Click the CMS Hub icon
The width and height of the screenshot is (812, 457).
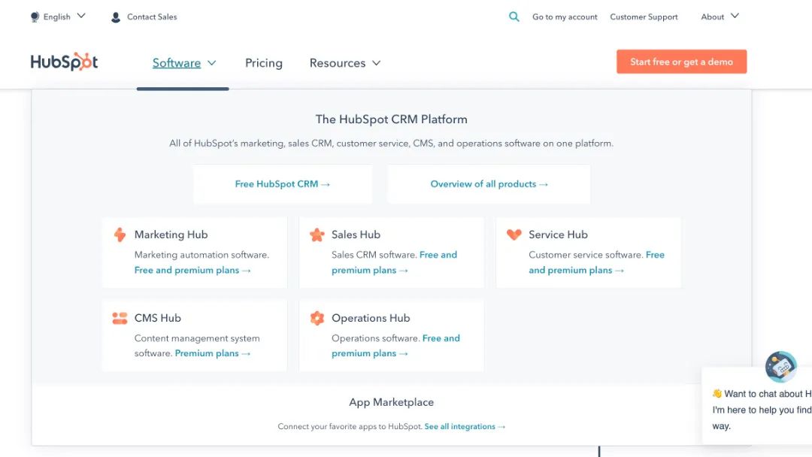[120, 318]
